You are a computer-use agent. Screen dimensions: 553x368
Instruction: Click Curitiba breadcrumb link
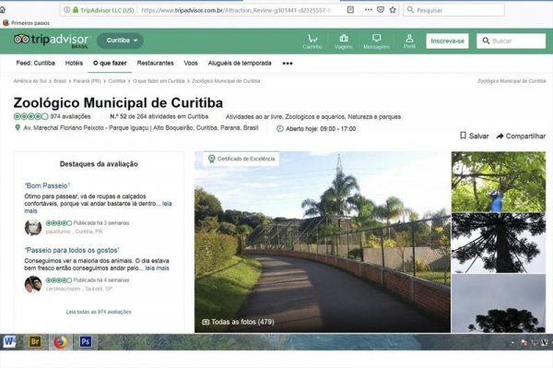pyautogui.click(x=117, y=81)
